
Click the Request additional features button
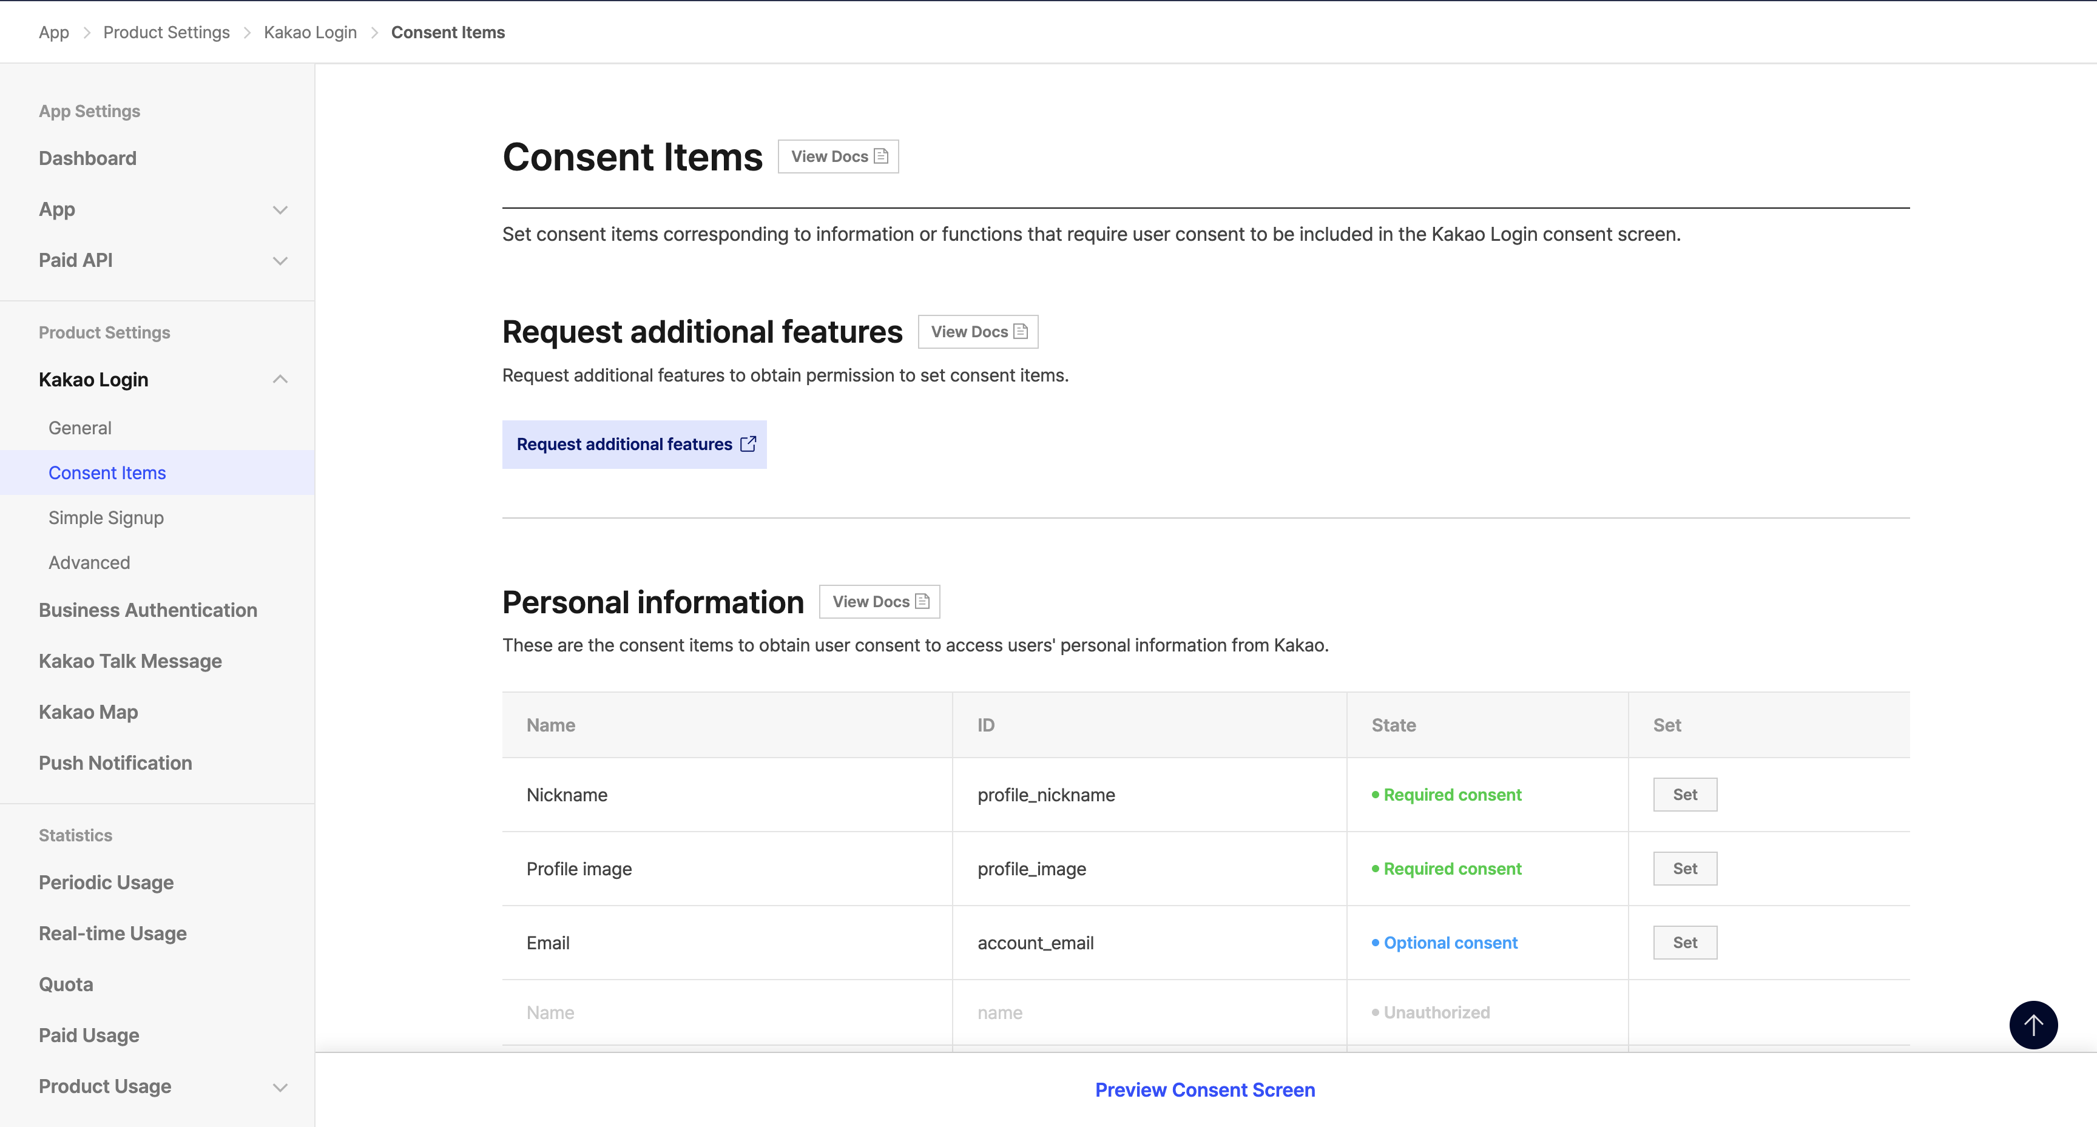634,444
